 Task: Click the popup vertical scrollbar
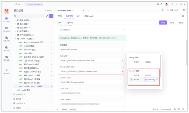pyautogui.click(x=160, y=66)
